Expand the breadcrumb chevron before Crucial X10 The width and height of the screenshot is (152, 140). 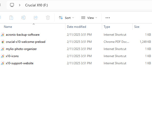(x=20, y=5)
